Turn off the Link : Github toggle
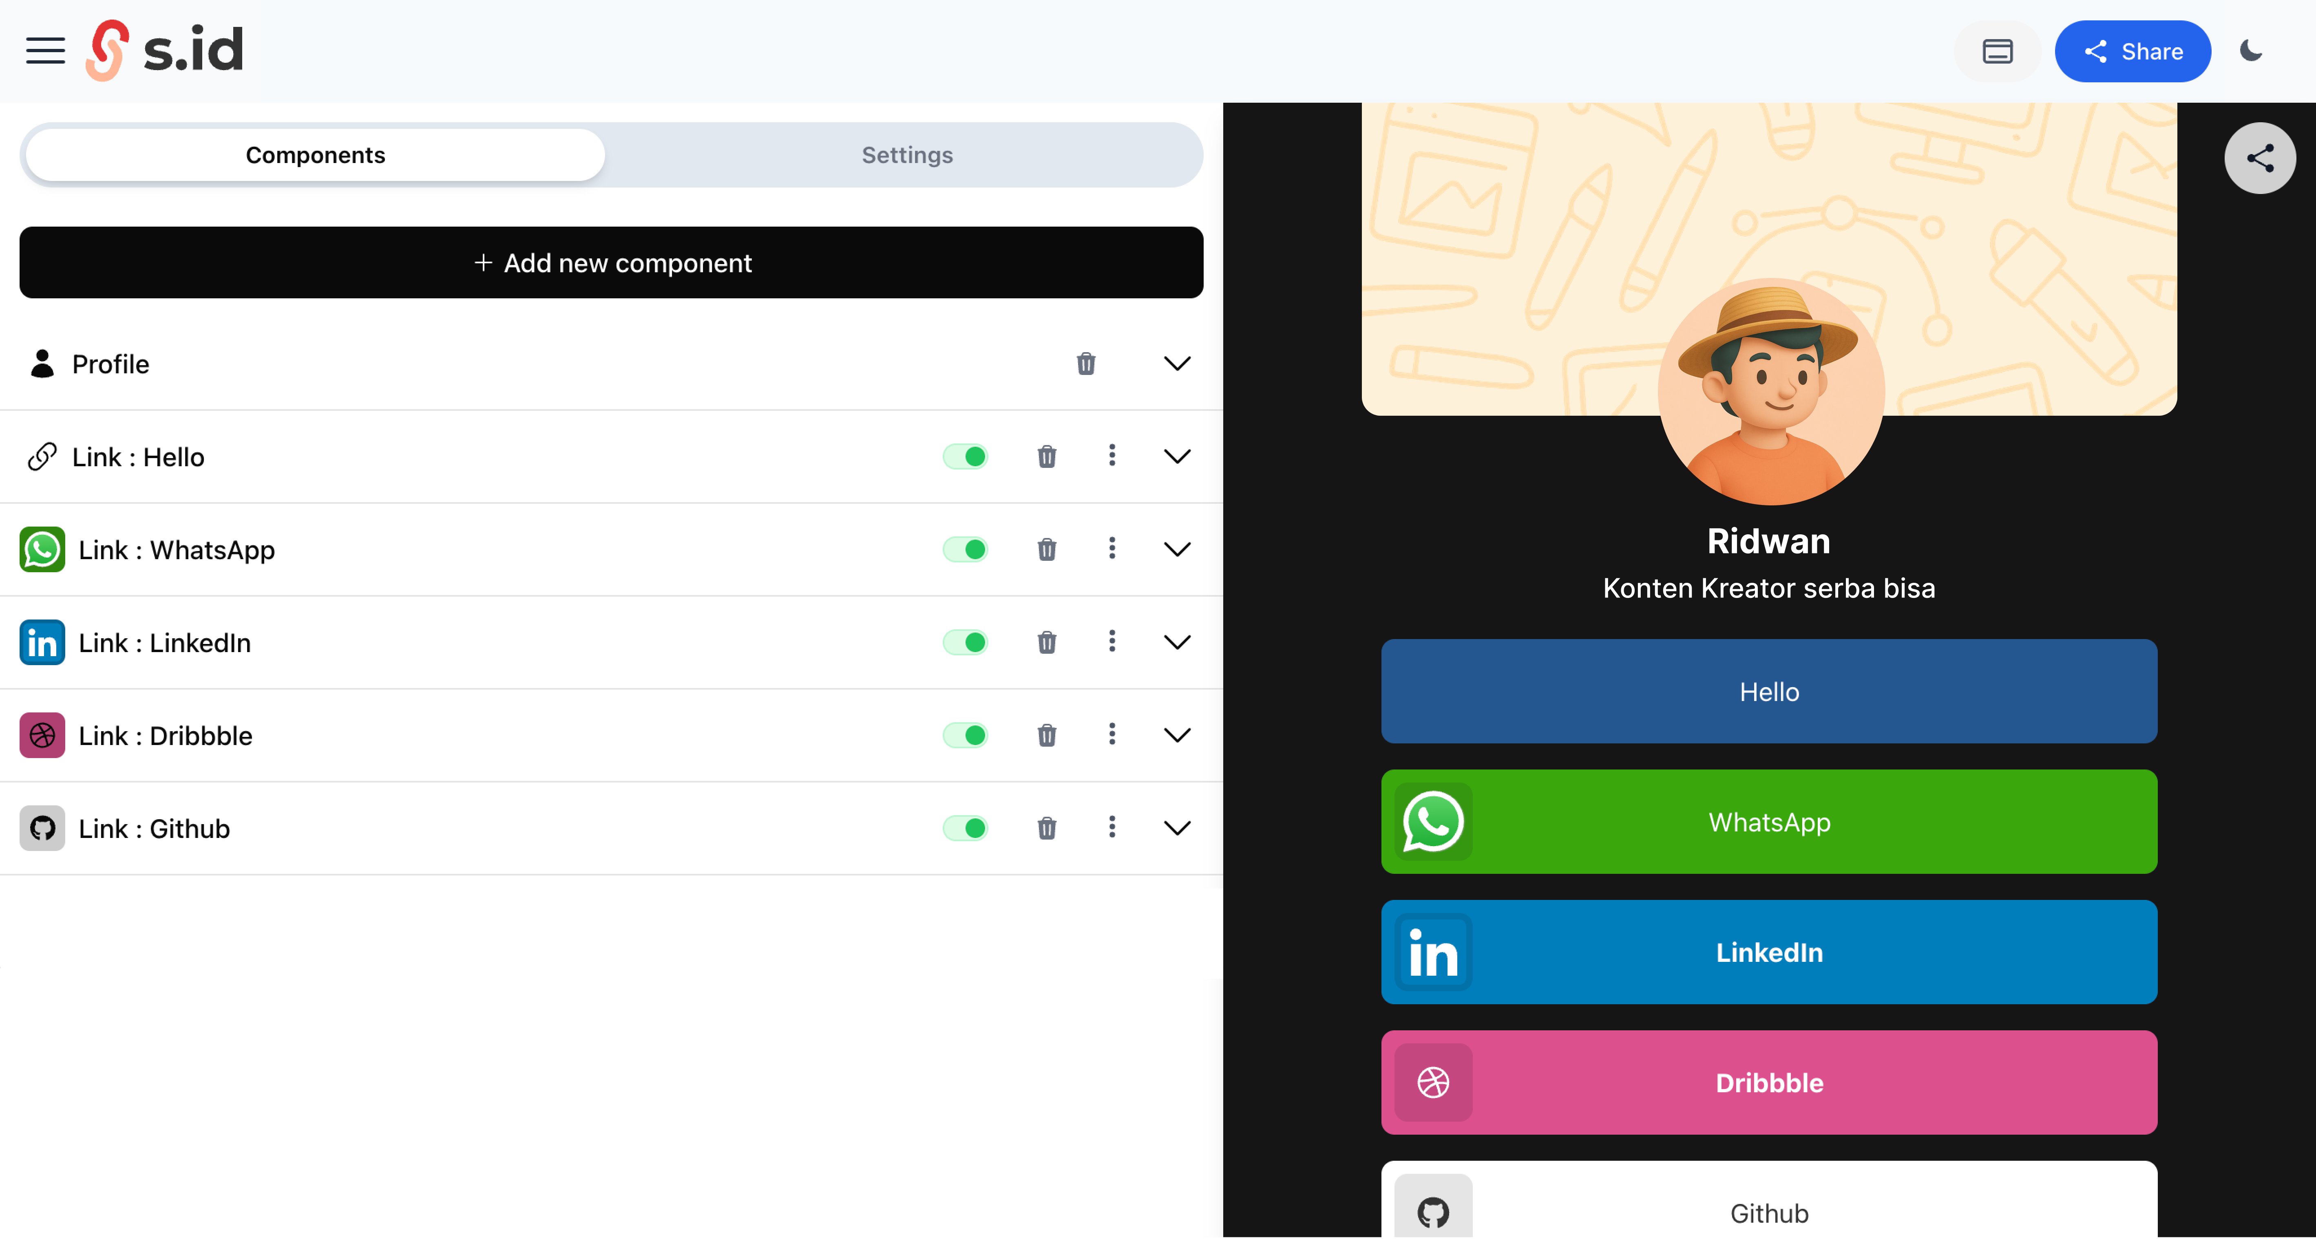Image resolution: width=2316 pixels, height=1239 pixels. click(x=966, y=827)
